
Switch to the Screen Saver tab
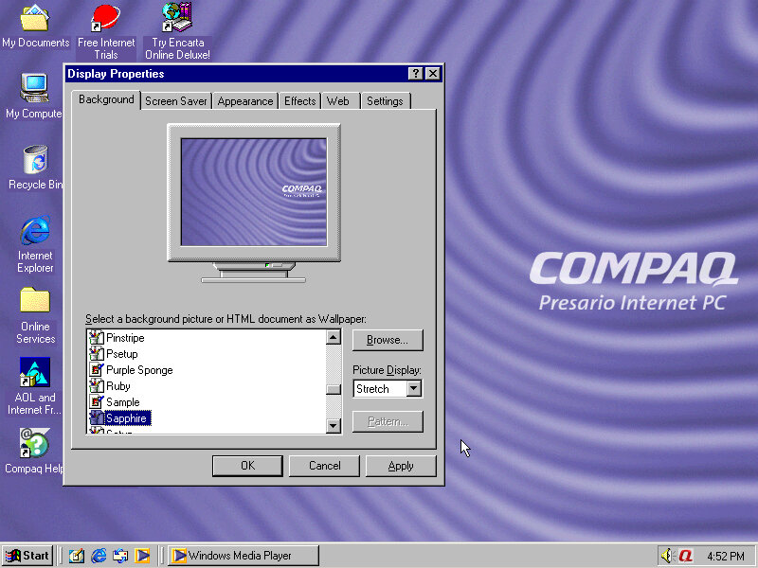tap(175, 100)
